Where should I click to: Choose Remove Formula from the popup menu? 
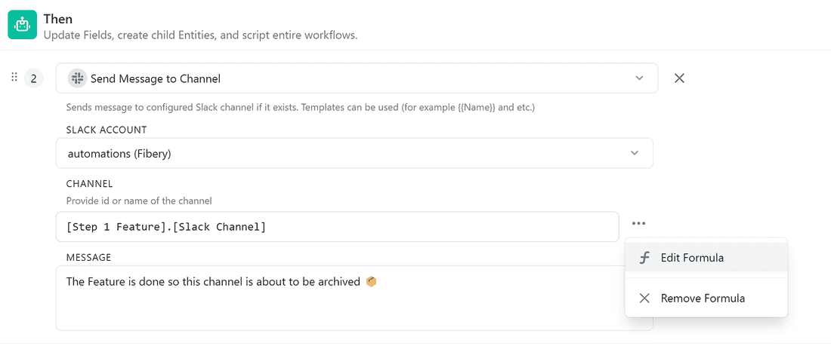click(x=703, y=299)
